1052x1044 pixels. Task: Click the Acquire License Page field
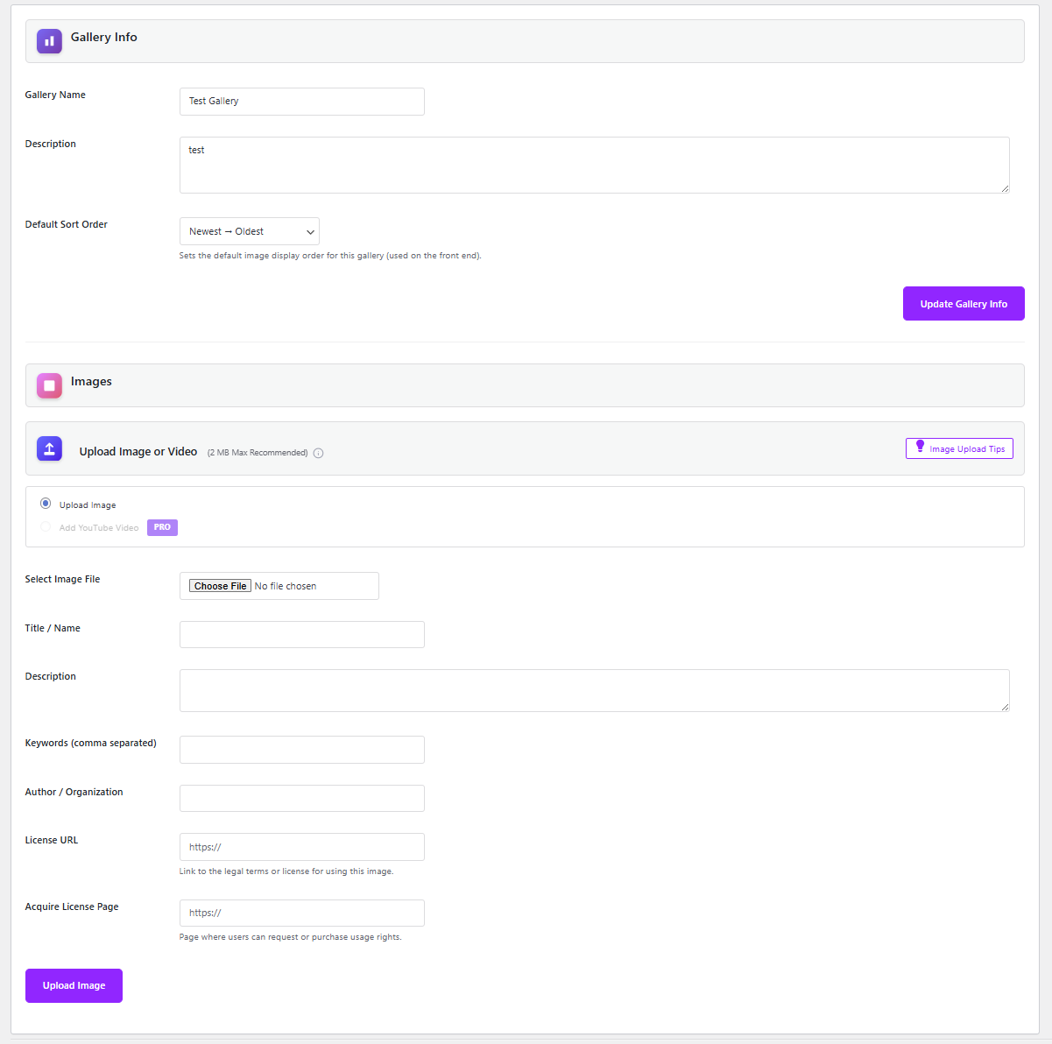[x=301, y=913]
